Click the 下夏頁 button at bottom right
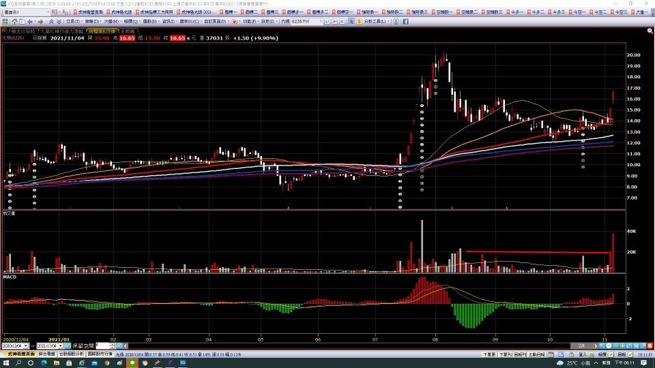The width and height of the screenshot is (655, 368). (489, 354)
